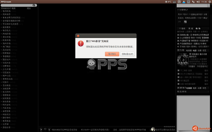This screenshot has height=132, width=212.
Task: Open the keyboard indicator in top panel
Action: pos(175,2)
